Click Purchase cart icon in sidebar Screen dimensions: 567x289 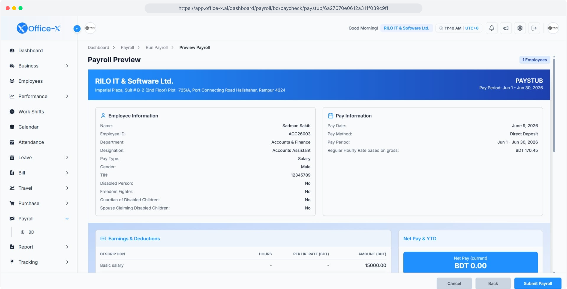coord(12,203)
